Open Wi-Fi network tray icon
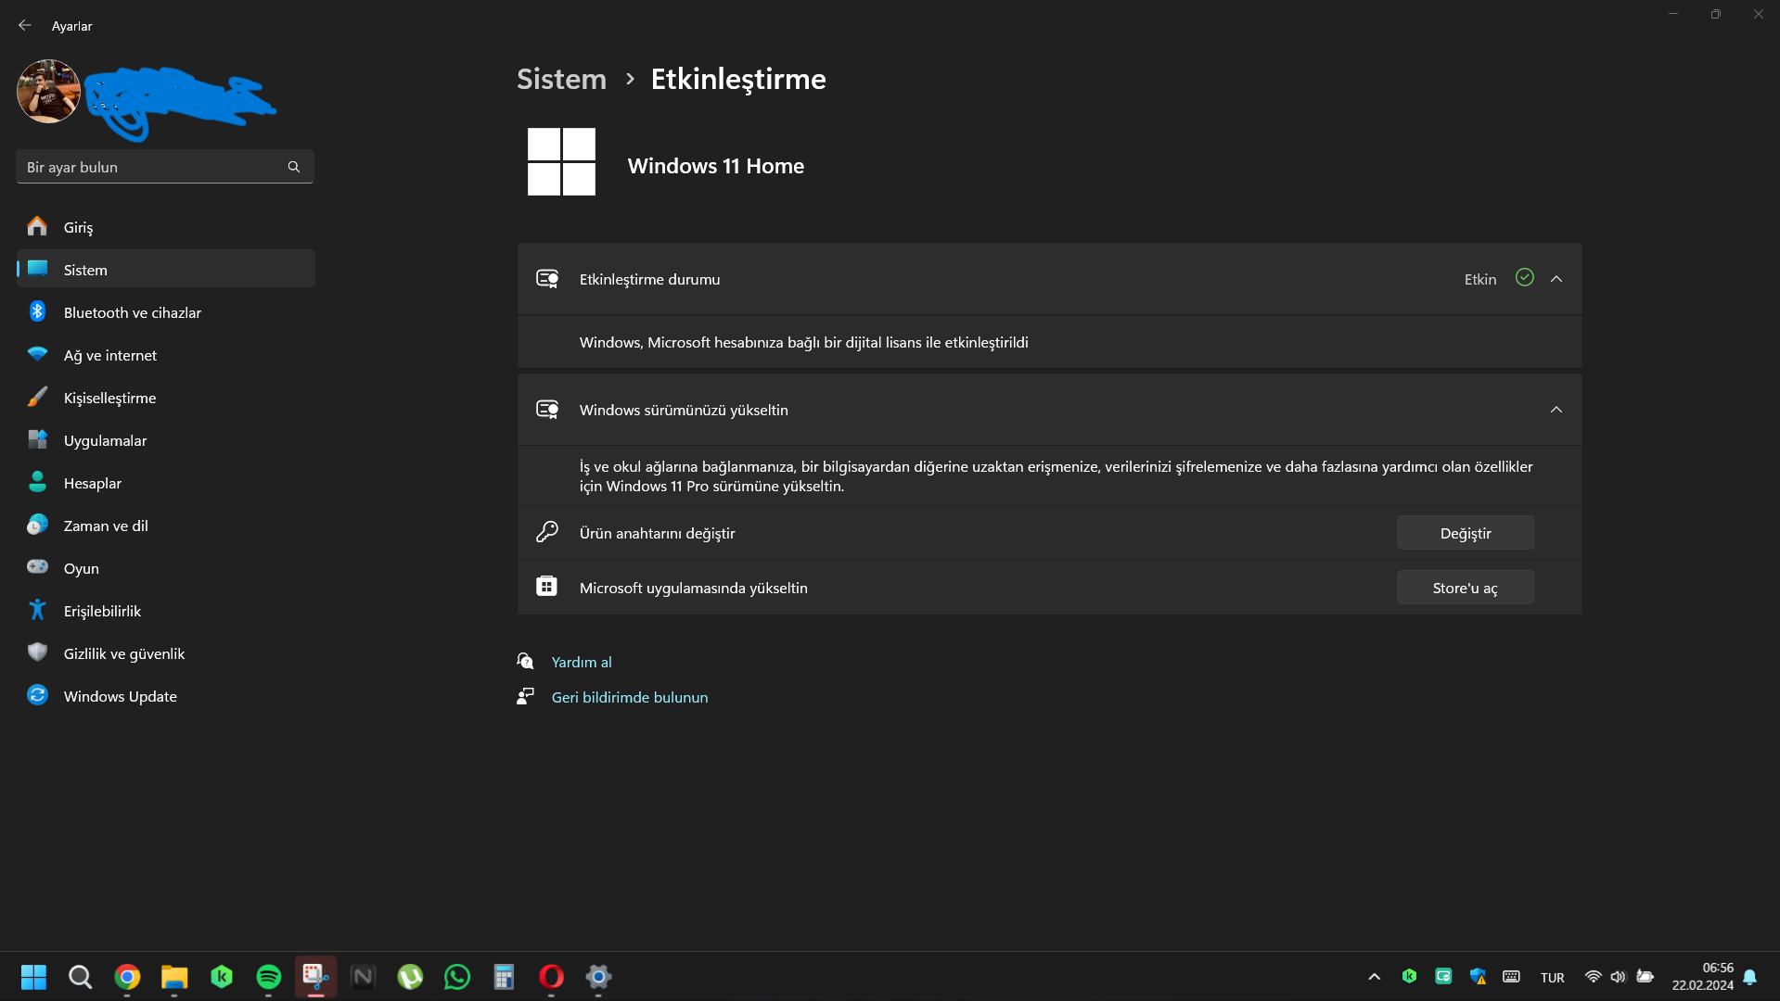Screen dimensions: 1780x1001 pos(1593,977)
